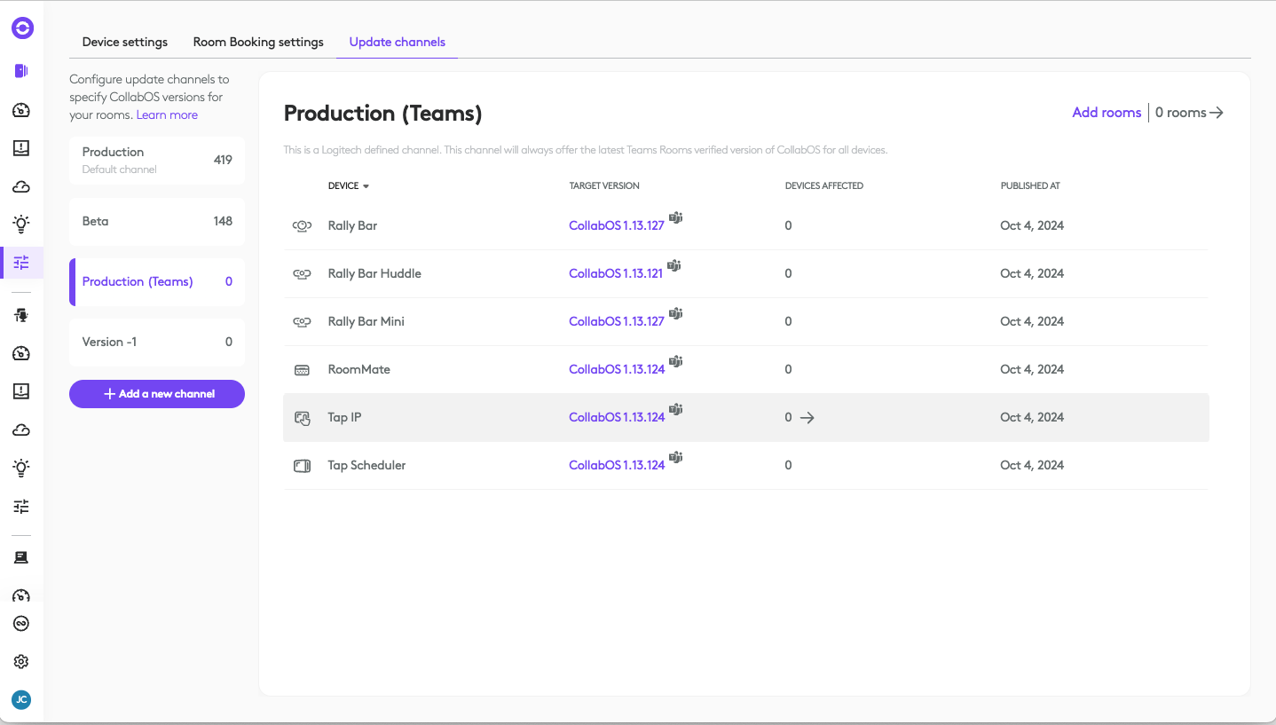Select the Update channels tab

coord(398,42)
